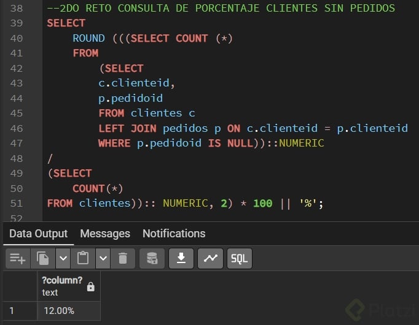Screen dimensions: 419x325
Task: Click the ROUND function in the query
Action: point(88,39)
